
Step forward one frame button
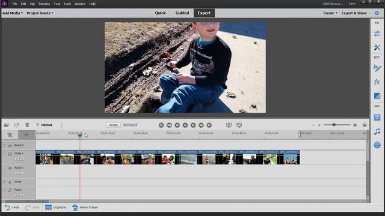click(193, 125)
